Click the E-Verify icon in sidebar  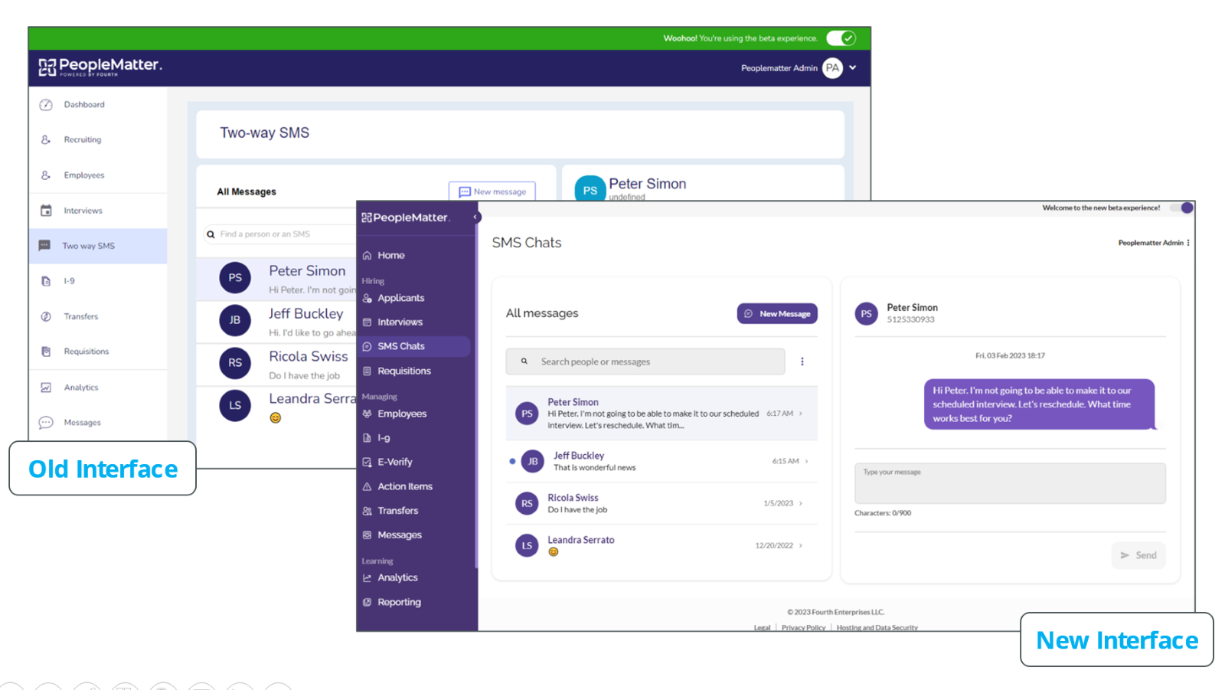(367, 463)
